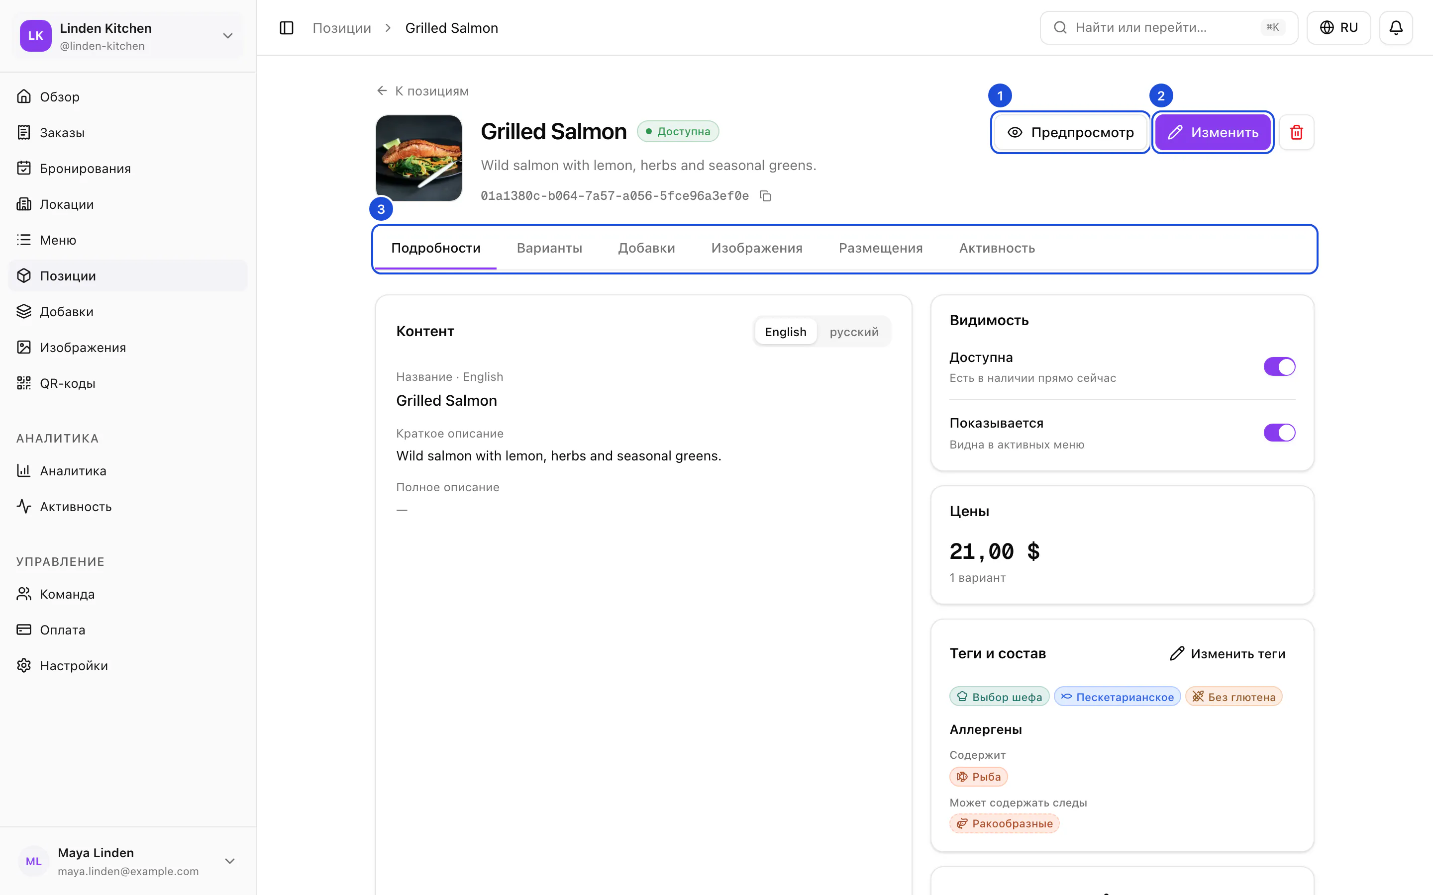Toggle the Показывается visibility switch
This screenshot has height=895, width=1433.
[x=1279, y=433]
